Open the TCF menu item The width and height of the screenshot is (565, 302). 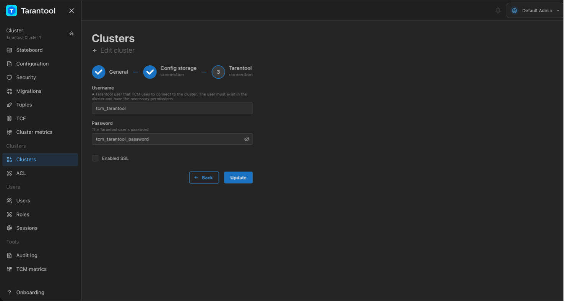40,119
